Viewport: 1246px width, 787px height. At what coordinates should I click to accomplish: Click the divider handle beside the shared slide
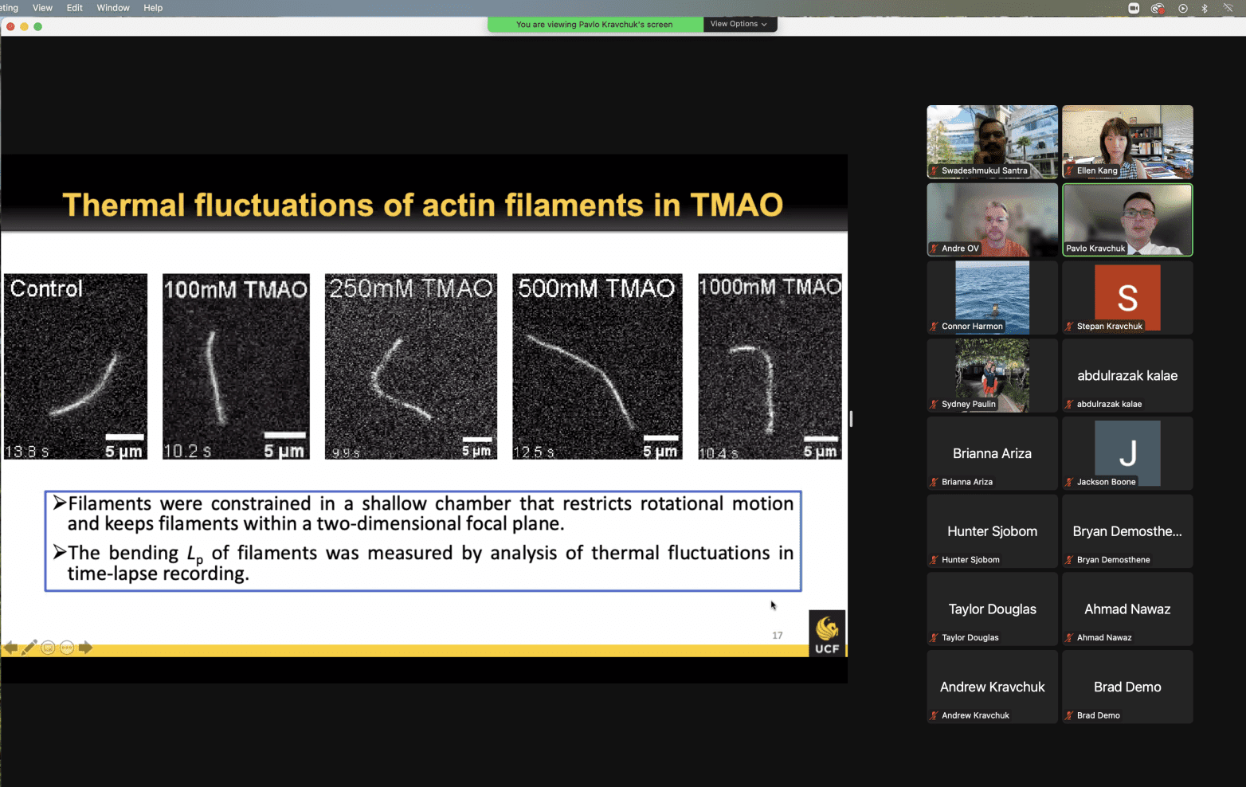851,418
